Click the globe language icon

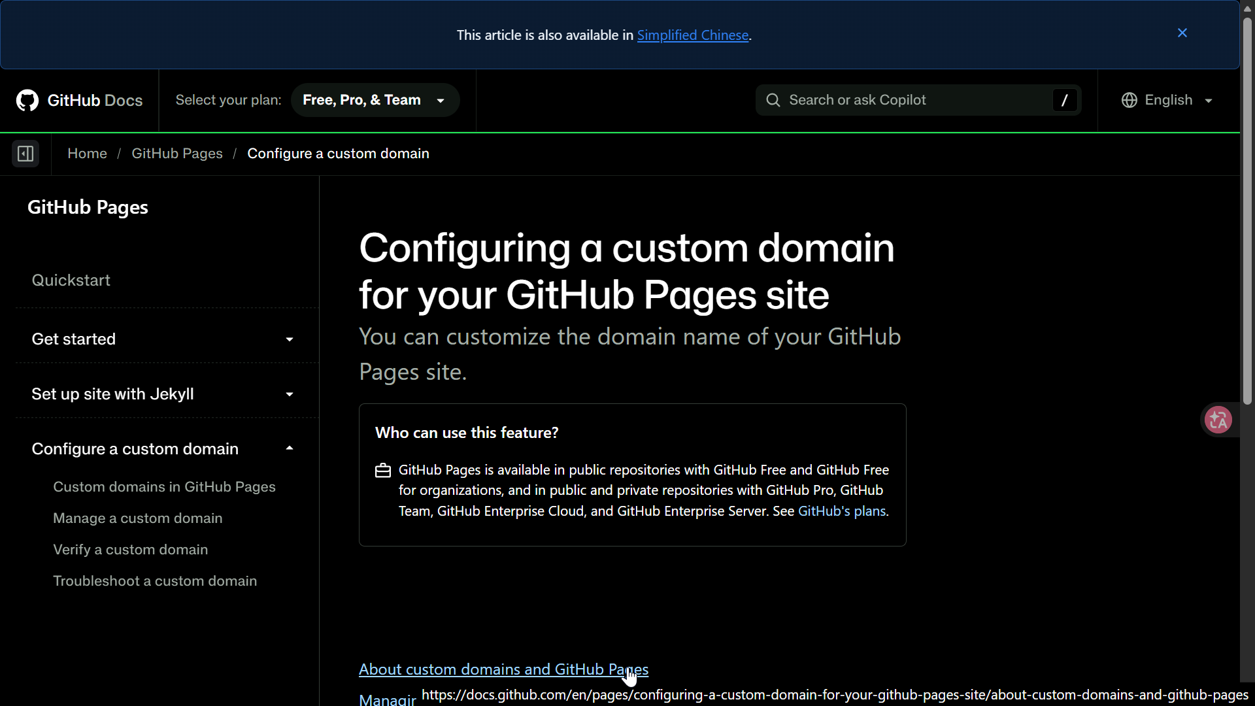click(x=1129, y=100)
